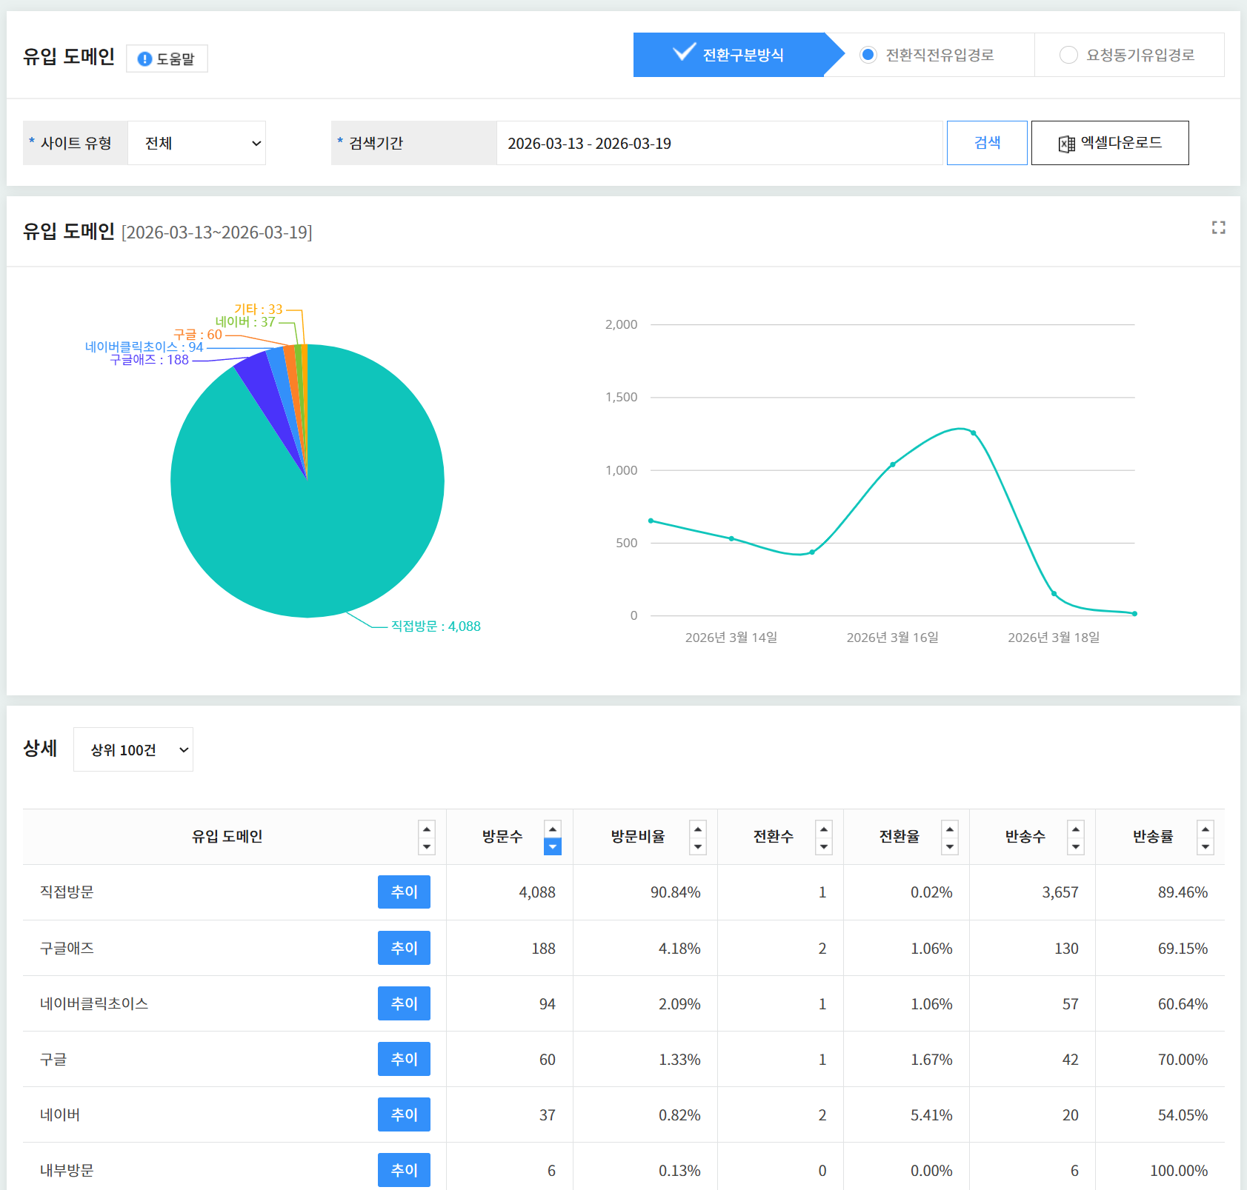This screenshot has width=1247, height=1190.
Task: Select the 전환직전유입경로 radio button
Action: click(868, 55)
